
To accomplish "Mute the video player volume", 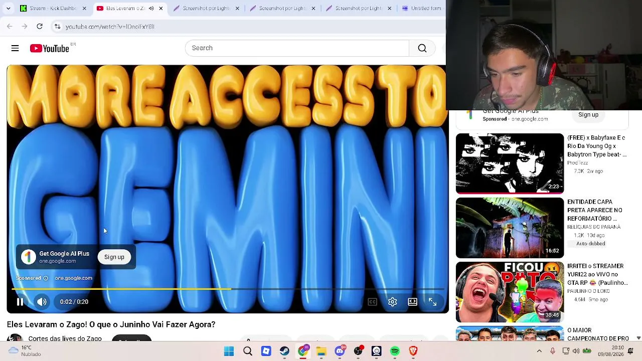I will tap(42, 302).
